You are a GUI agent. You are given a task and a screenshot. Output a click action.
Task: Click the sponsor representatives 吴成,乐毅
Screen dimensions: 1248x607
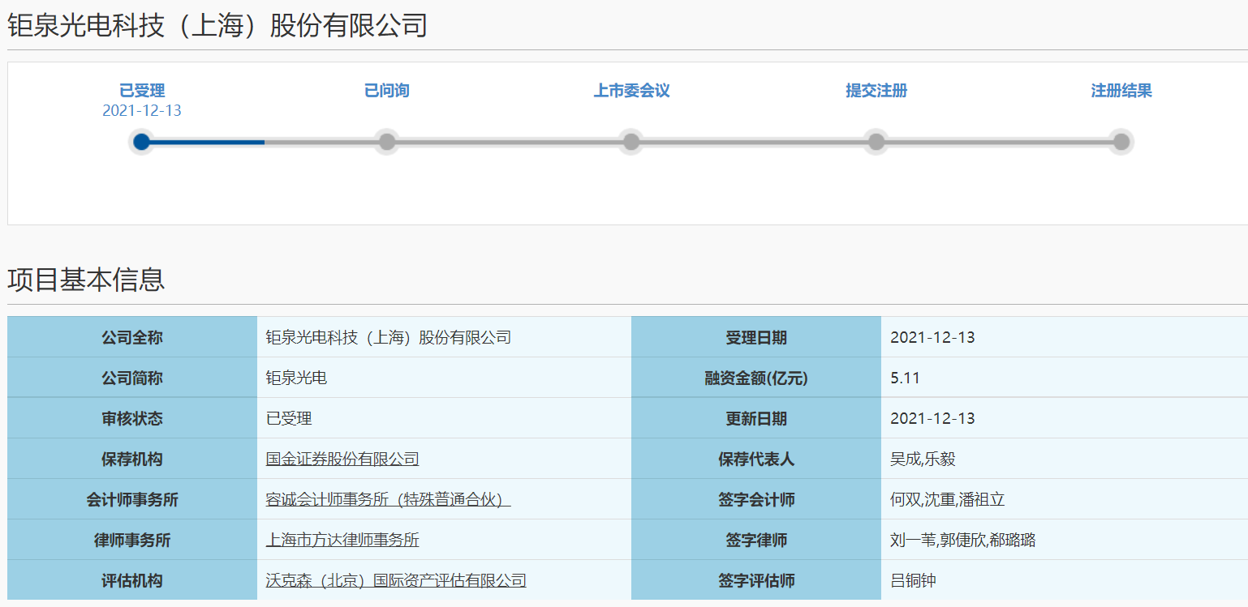click(923, 459)
